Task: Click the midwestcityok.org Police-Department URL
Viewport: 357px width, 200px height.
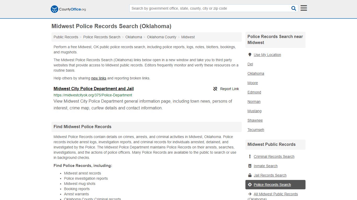Action: point(93,95)
